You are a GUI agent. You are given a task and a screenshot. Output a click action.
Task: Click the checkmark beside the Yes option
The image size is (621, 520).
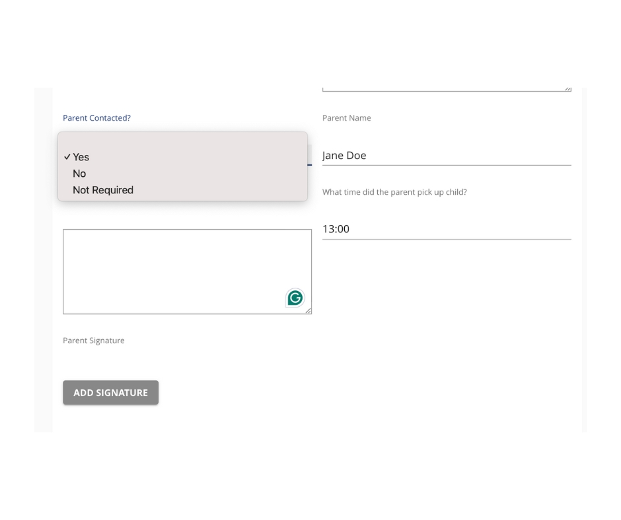(67, 157)
